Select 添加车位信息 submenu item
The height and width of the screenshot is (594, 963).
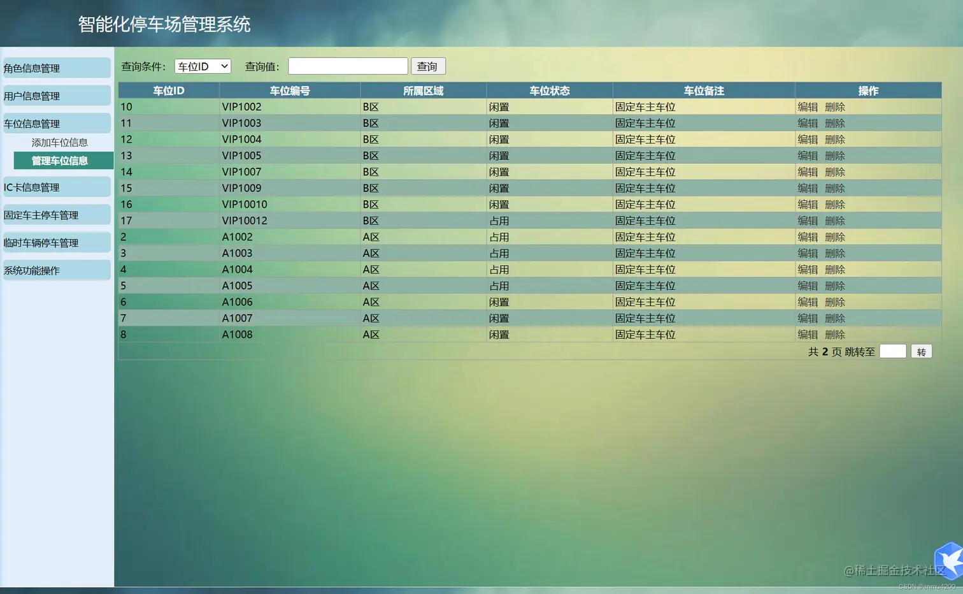pyautogui.click(x=60, y=143)
